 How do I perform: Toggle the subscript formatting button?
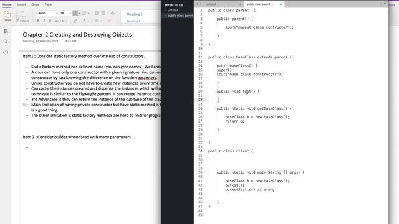pyautogui.click(x=63, y=21)
